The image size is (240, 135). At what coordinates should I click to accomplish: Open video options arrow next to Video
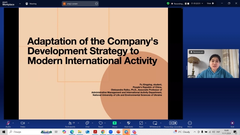pyautogui.click(x=28, y=123)
